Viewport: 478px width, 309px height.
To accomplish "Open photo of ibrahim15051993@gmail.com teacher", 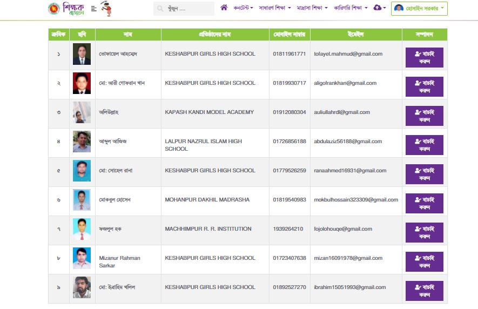I will point(82,287).
